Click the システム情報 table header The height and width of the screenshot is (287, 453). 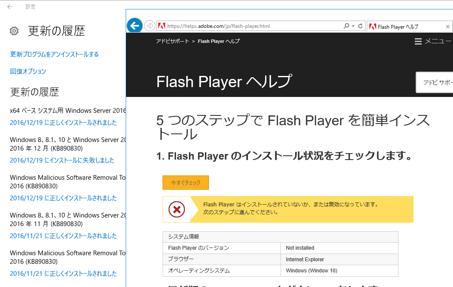coord(281,237)
